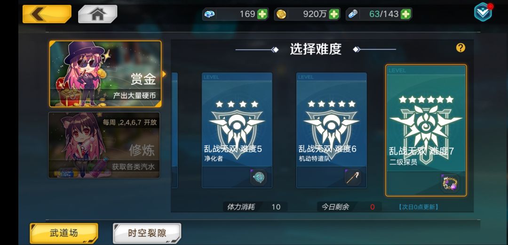This screenshot has width=508, height=245.
Task: Open the hexagon notification badge icon
Action: coord(483,12)
